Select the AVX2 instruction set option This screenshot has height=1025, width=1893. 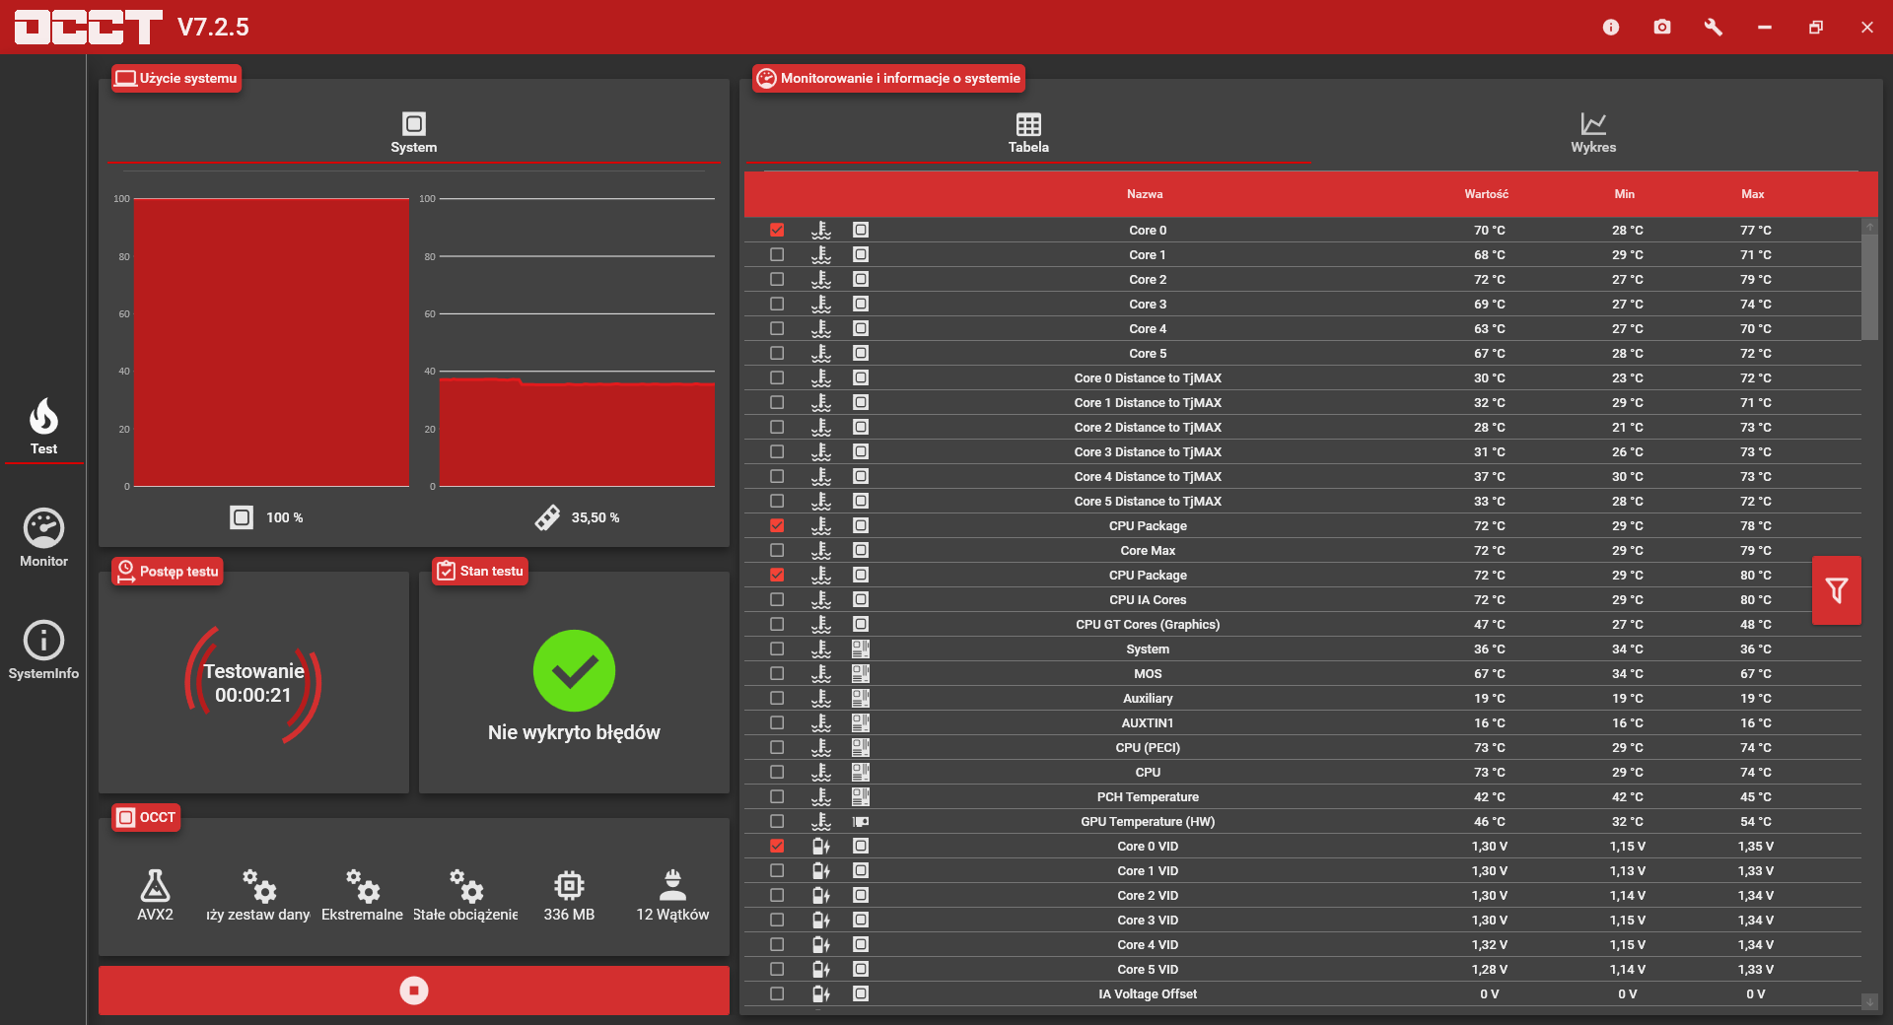point(155,895)
